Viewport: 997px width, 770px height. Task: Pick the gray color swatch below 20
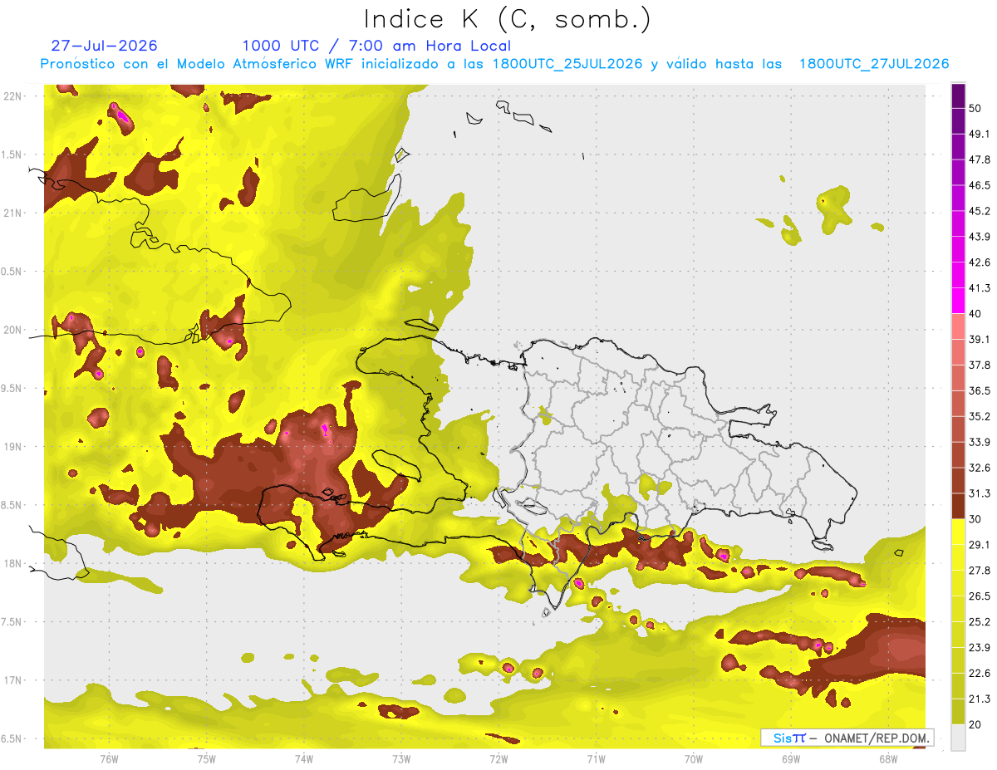click(959, 738)
